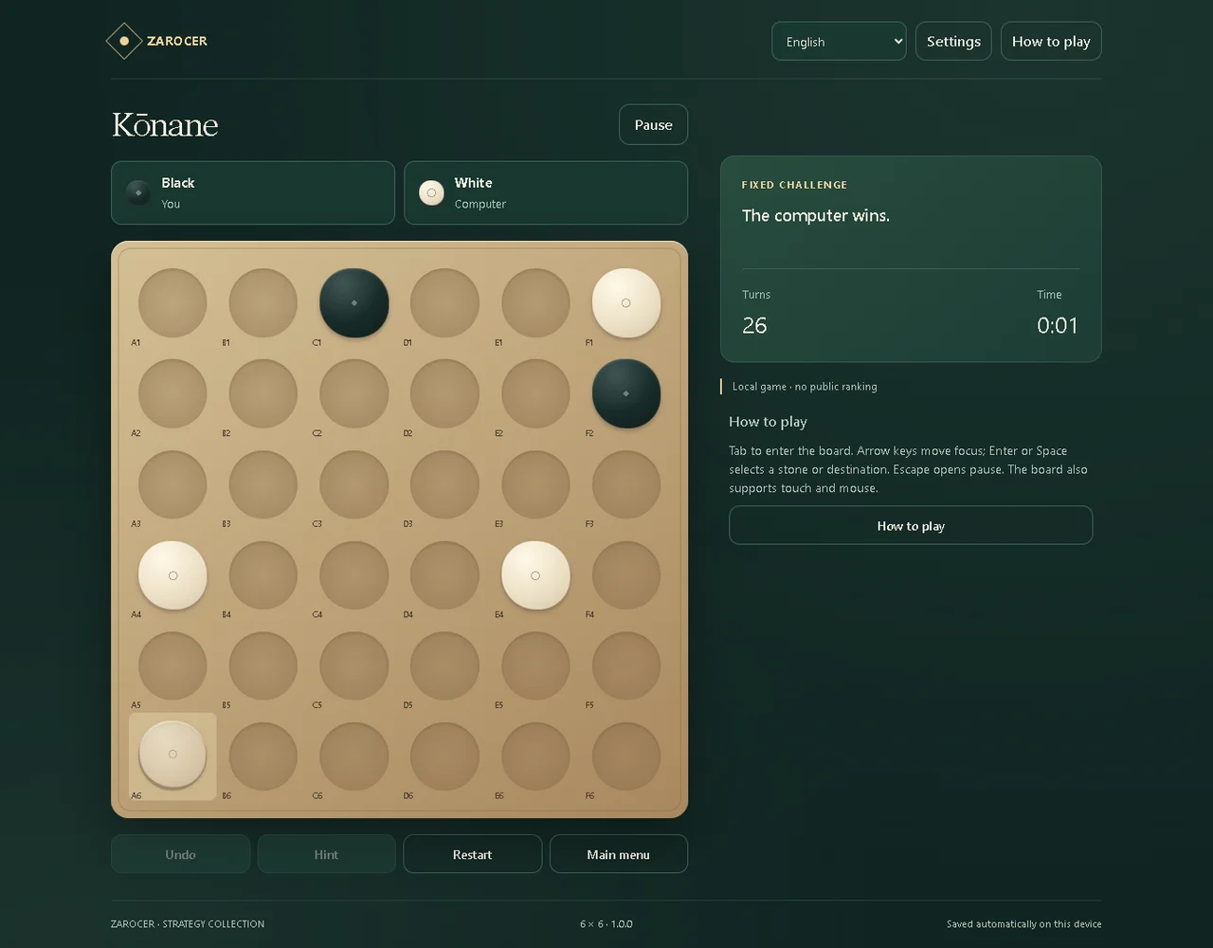Click empty cell A1 on the board
The width and height of the screenshot is (1213, 948).
(x=172, y=302)
